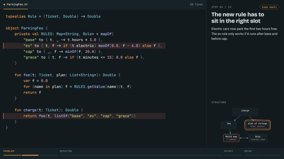Click the 'Code smell' badge
This screenshot has width=284, height=159.
[269, 7]
